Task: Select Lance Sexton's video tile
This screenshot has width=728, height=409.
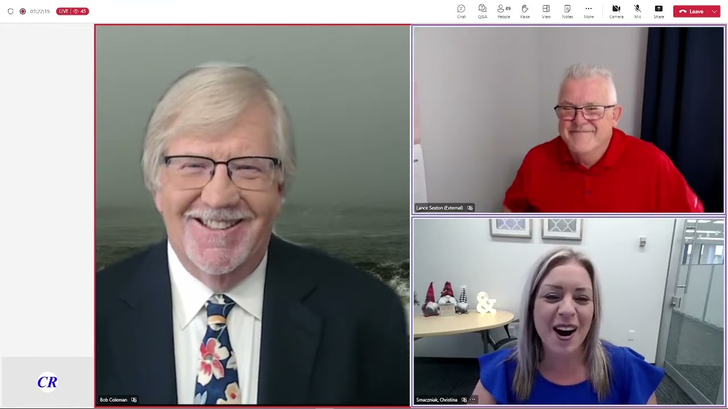Action: click(568, 120)
